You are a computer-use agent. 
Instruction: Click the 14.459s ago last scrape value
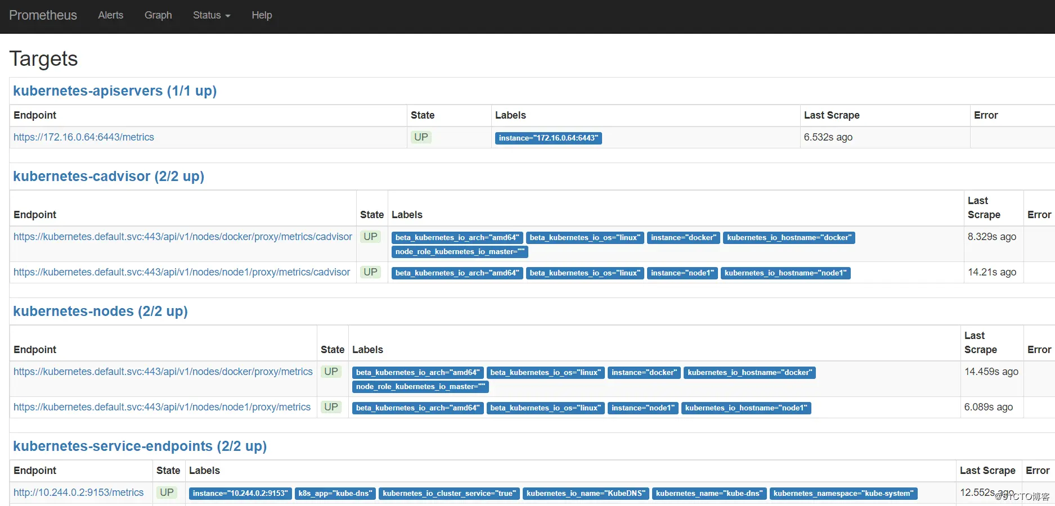[991, 372]
